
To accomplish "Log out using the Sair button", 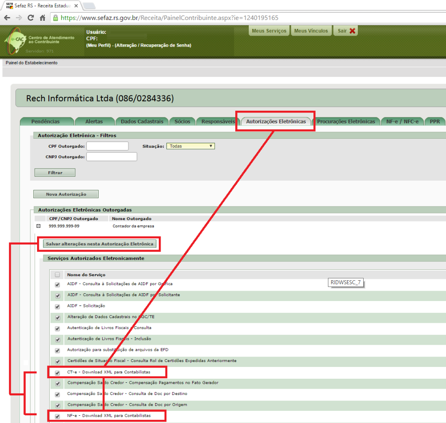I will tap(346, 31).
